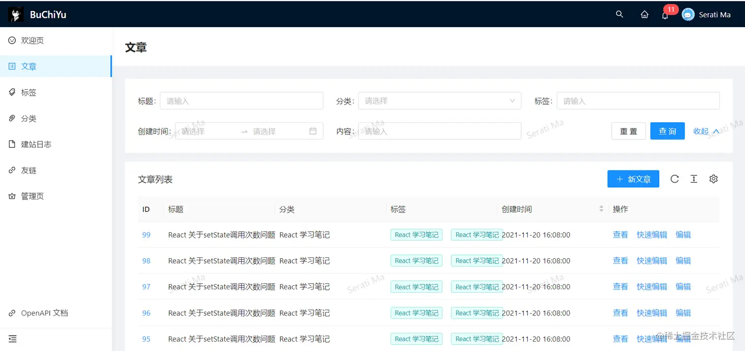Open article ID 96
This screenshot has height=351, width=745.
pos(146,313)
